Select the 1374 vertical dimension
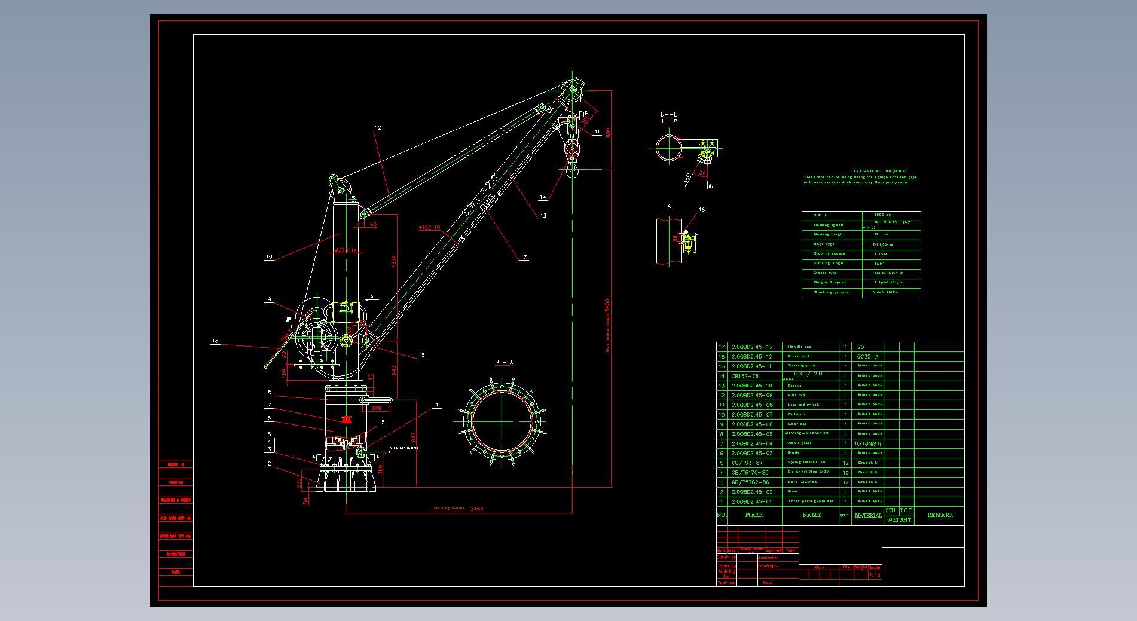The height and width of the screenshot is (621, 1137). 393,261
